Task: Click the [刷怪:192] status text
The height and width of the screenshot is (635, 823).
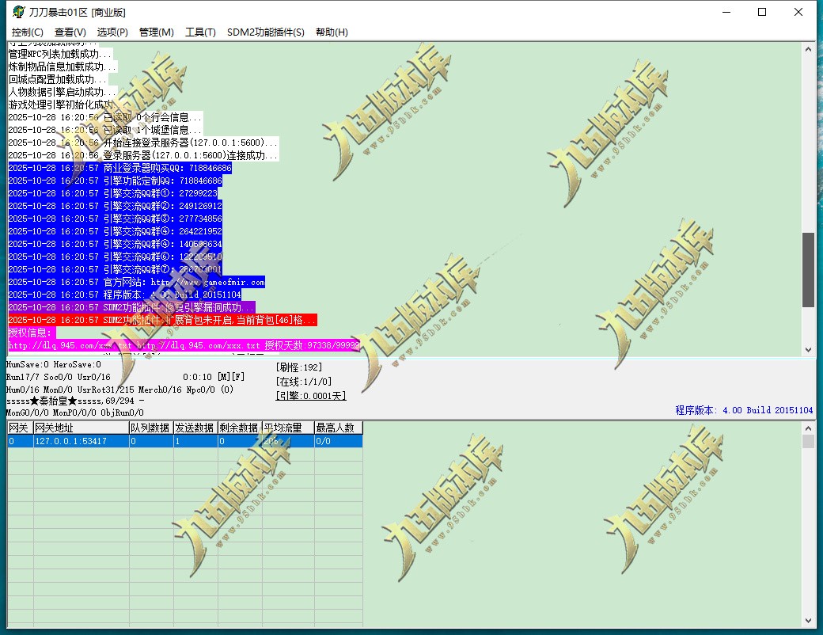Action: (x=298, y=367)
